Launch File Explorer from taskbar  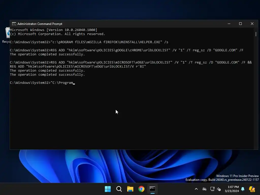pos(130,189)
